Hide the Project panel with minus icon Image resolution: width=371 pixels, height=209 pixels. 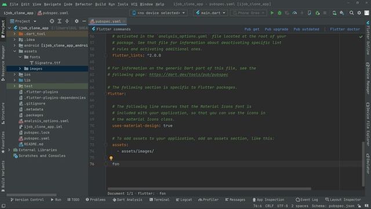84,21
